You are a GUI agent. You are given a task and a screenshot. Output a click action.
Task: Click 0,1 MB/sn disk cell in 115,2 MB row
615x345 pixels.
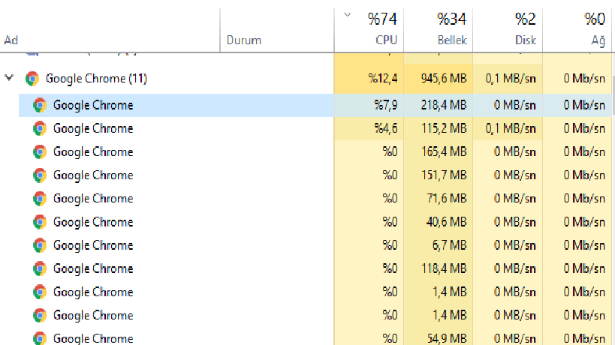point(508,128)
